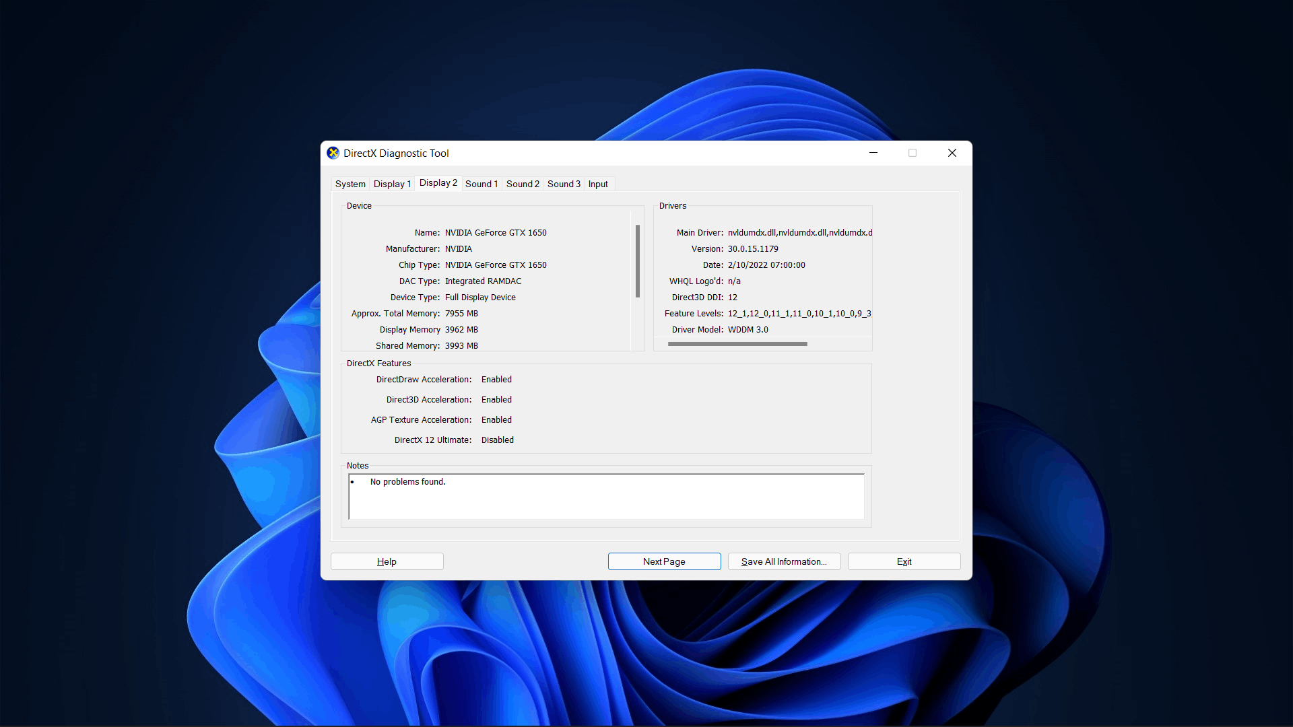The height and width of the screenshot is (727, 1293).
Task: Click the DirectX Diagnostic Tool icon
Action: click(x=333, y=153)
